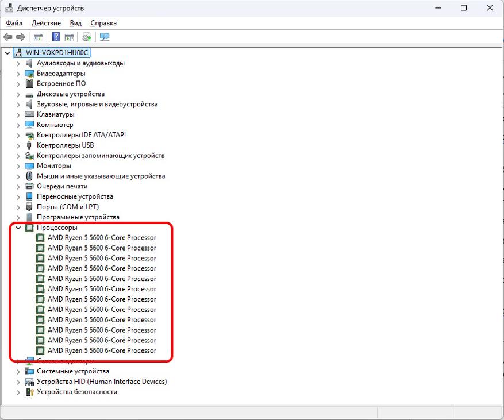The image size is (504, 420).
Task: Expand the Видеоадаптеры category
Action: (x=18, y=74)
